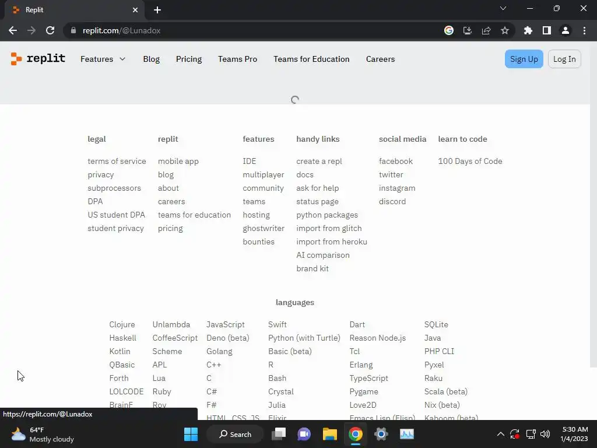Open the ghostwriter feature link

coord(264,228)
